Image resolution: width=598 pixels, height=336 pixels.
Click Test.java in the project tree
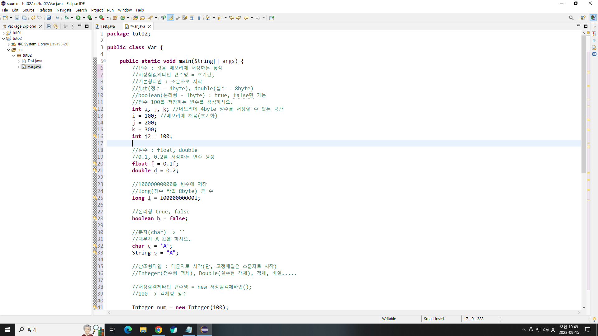click(x=34, y=61)
